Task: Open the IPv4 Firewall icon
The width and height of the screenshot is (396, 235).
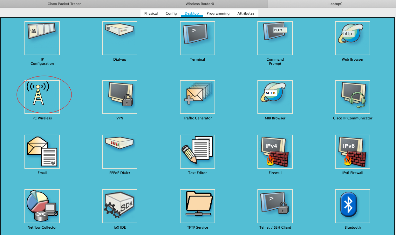Action: click(275, 151)
